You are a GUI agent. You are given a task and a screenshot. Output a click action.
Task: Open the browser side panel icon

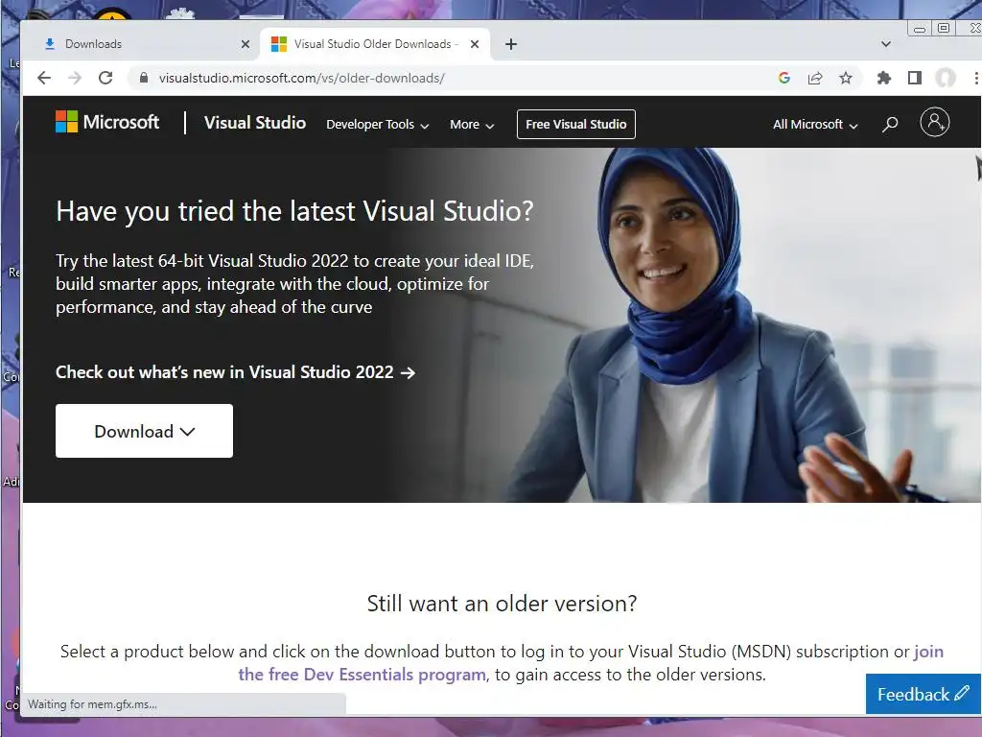point(914,78)
